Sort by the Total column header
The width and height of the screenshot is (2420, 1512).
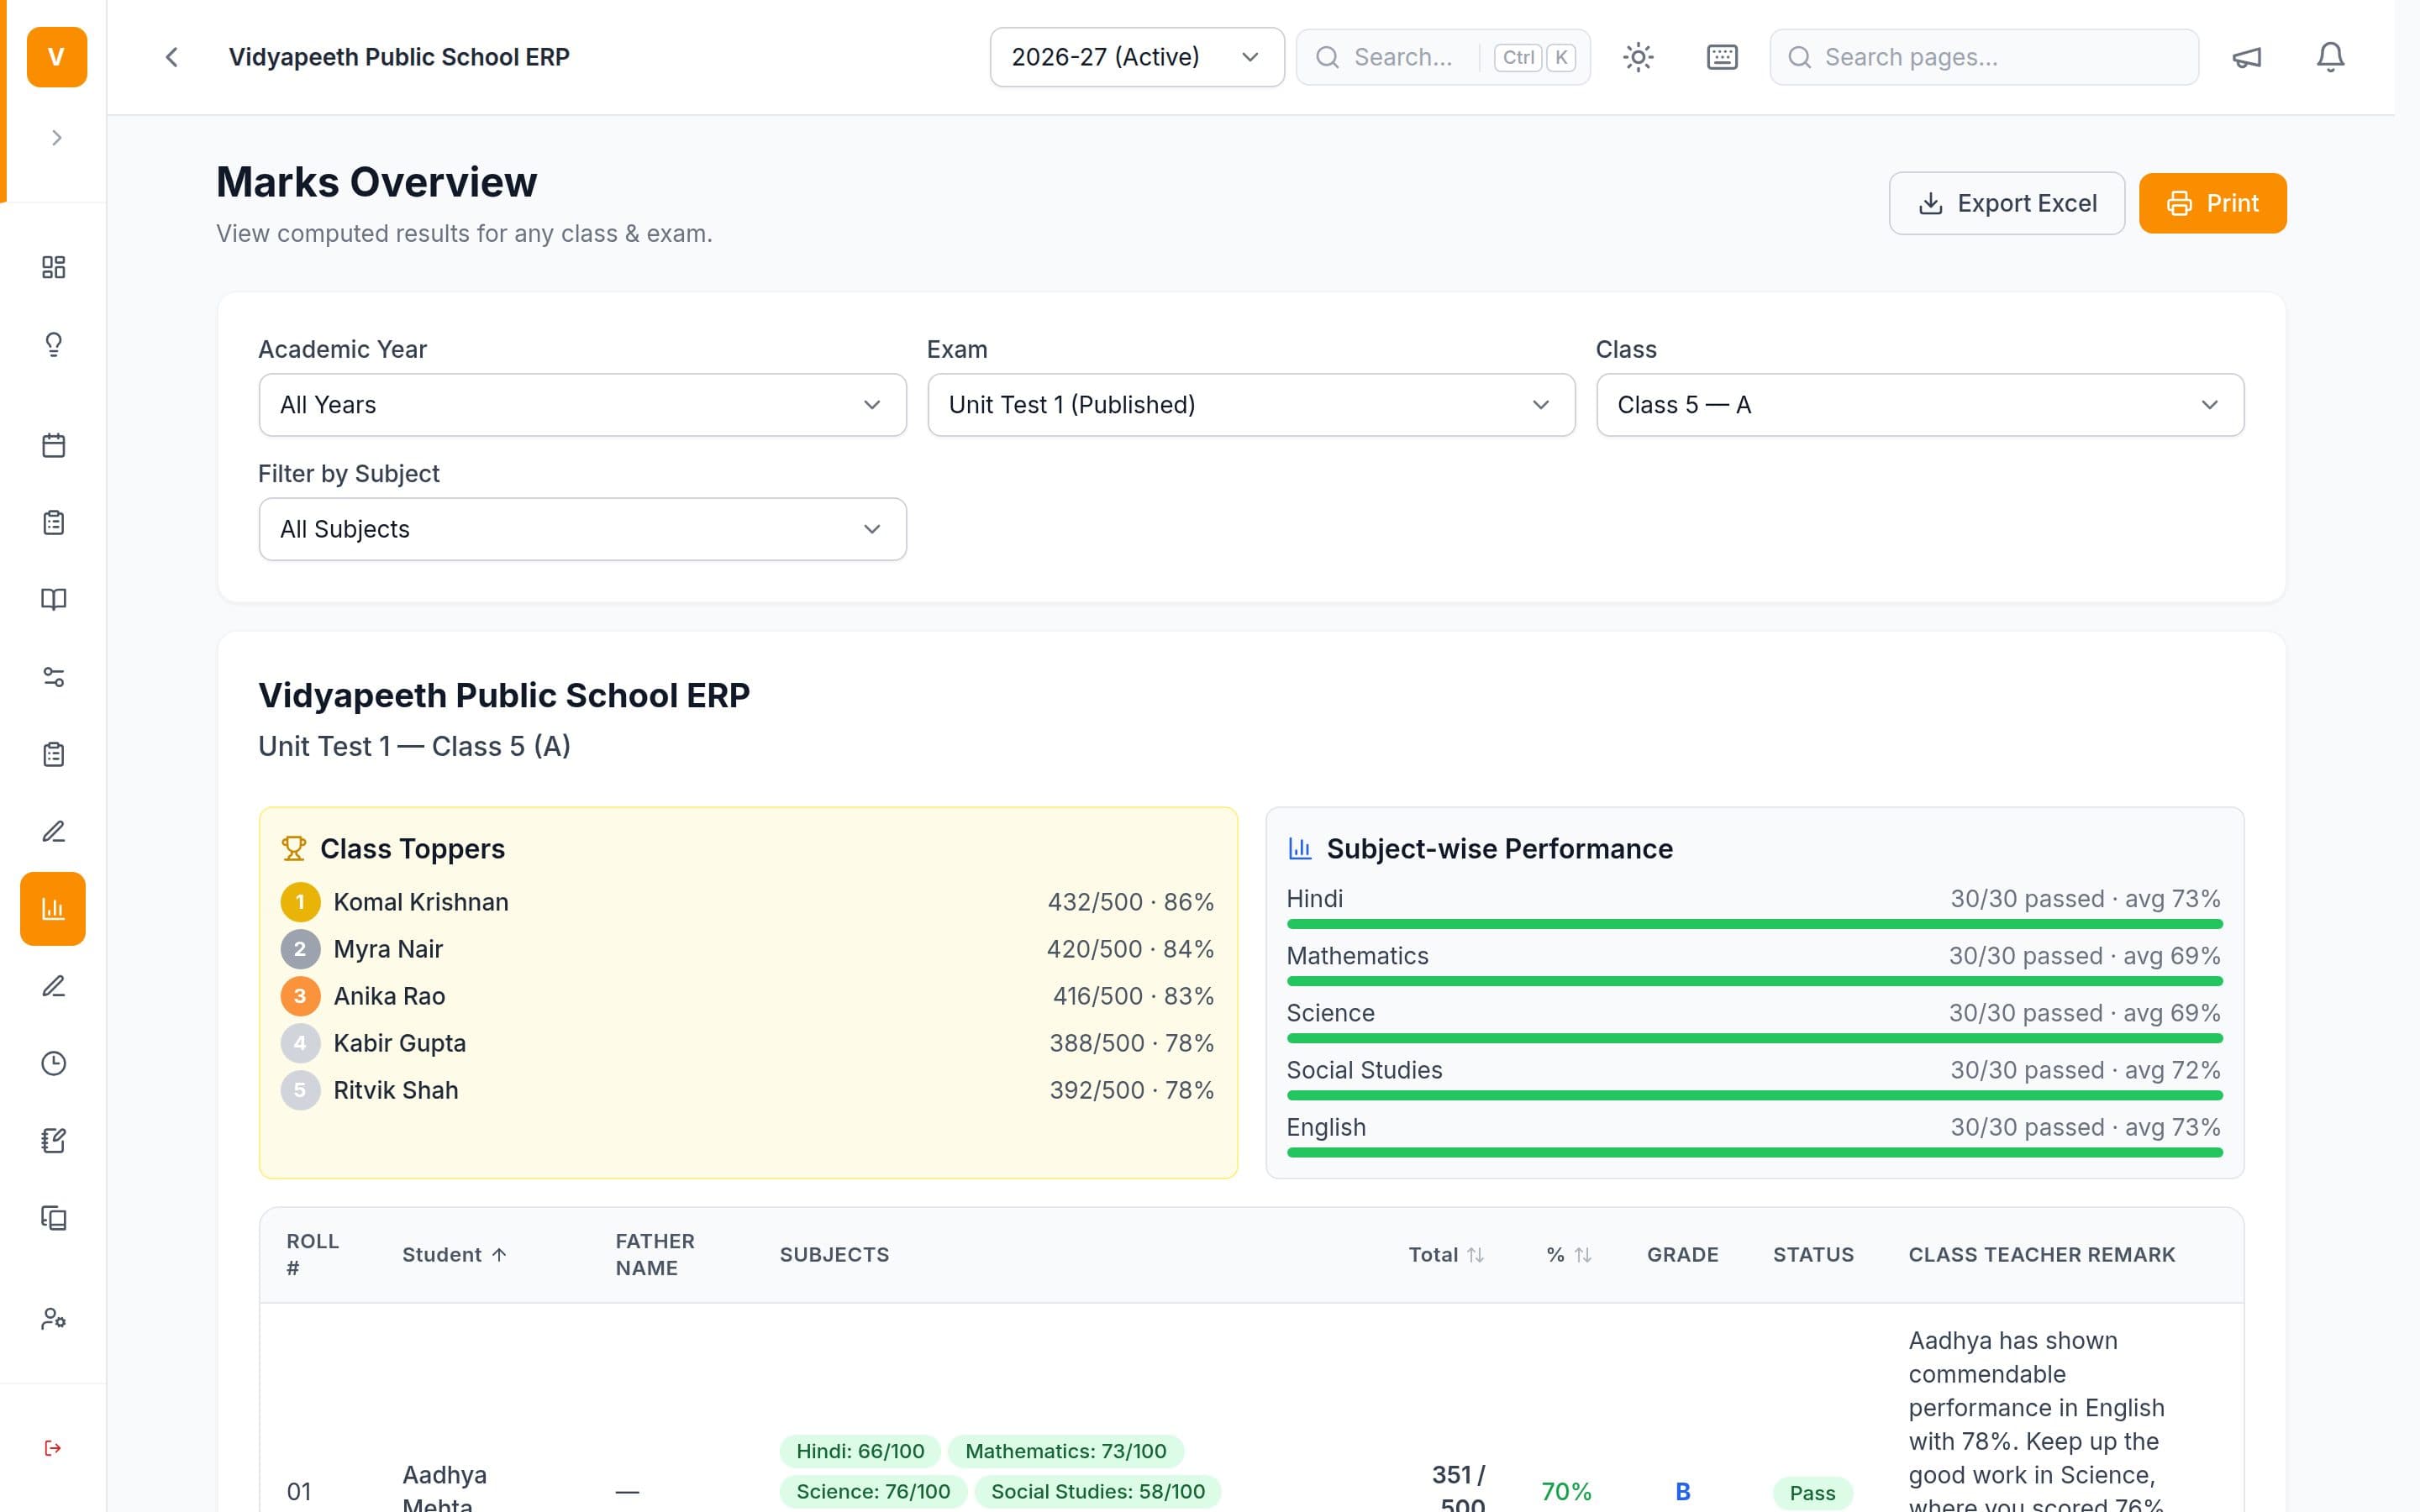(x=1446, y=1254)
